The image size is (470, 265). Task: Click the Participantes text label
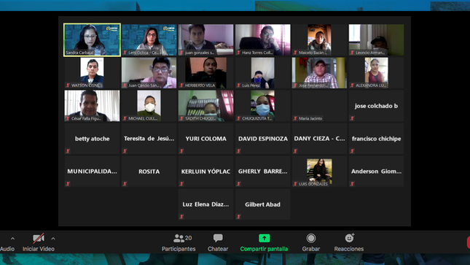(x=179, y=249)
